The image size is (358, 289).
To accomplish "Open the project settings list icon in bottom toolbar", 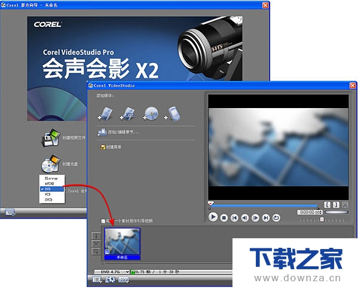I will point(97,279).
